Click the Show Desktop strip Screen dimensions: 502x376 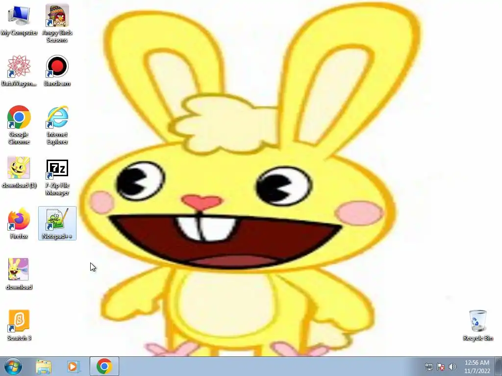tap(499, 366)
